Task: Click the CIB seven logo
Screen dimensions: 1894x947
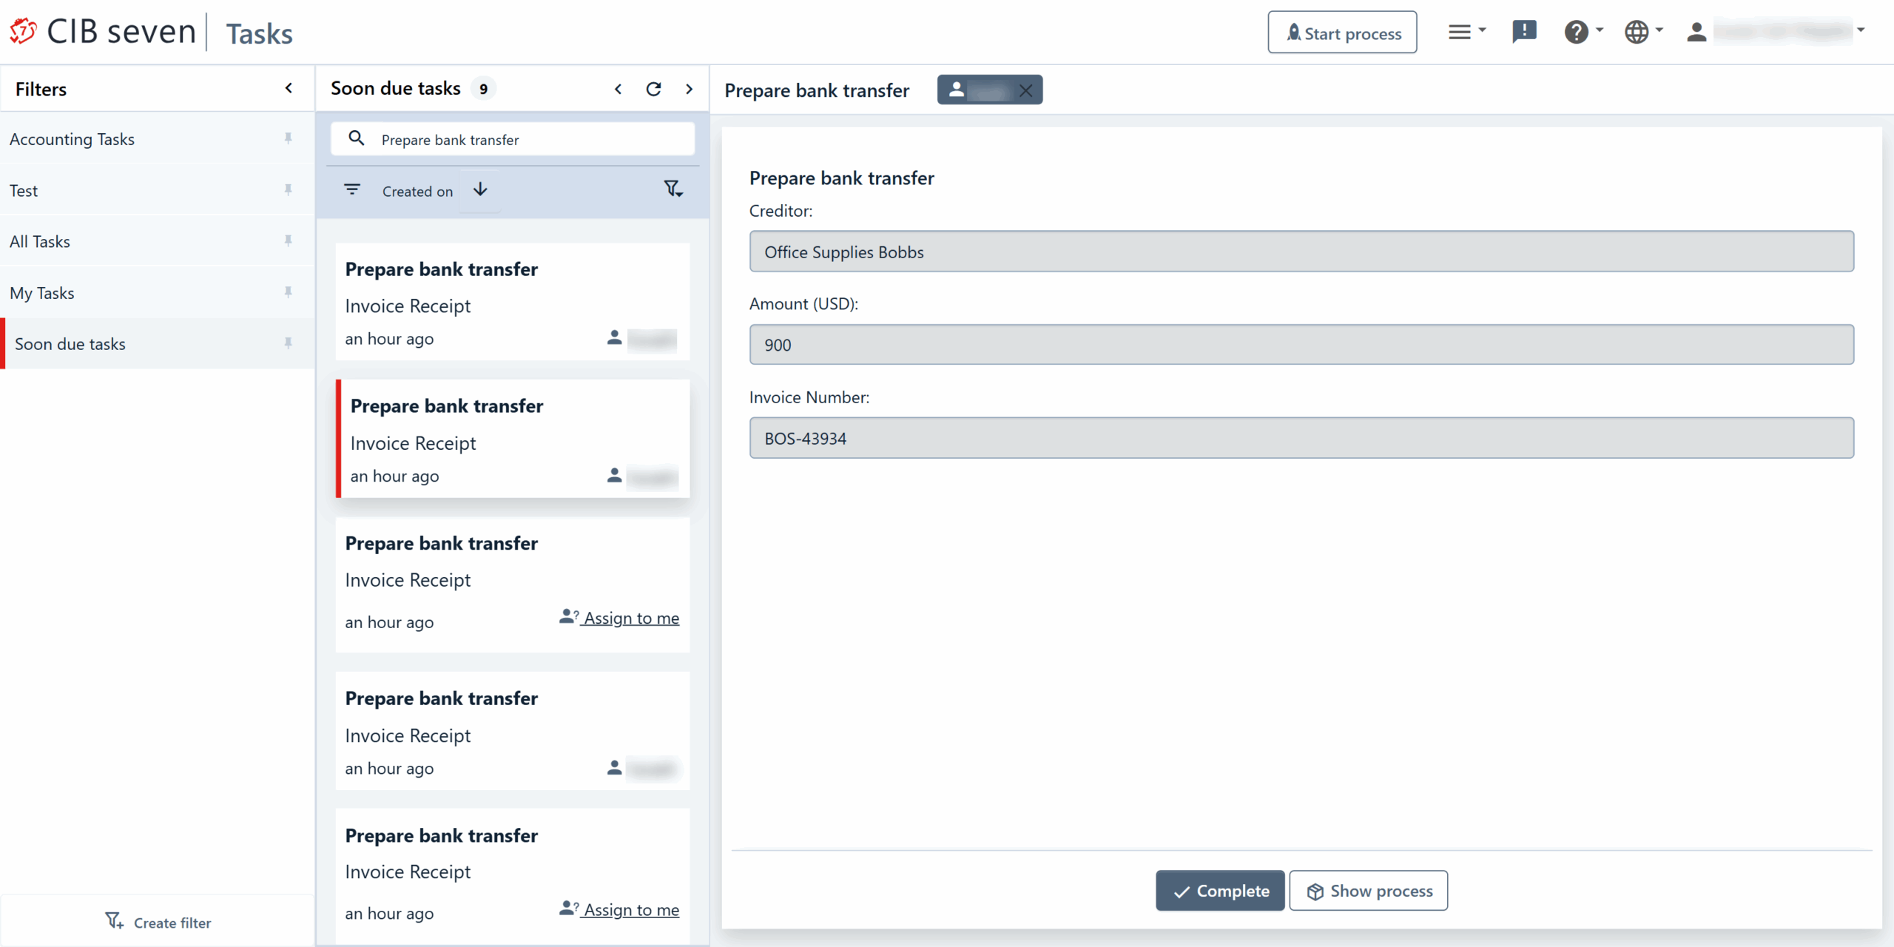Action: click(103, 33)
